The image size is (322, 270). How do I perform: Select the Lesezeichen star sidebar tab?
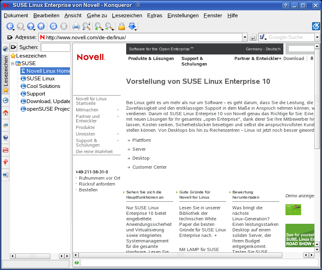6,75
